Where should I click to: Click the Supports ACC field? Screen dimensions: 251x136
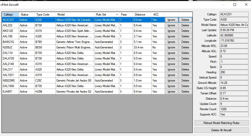(234, 114)
